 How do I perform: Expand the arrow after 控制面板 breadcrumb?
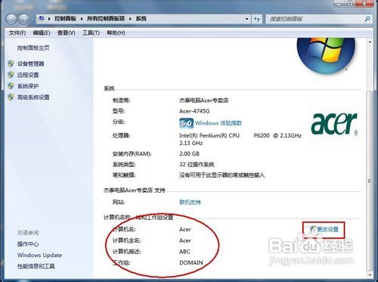(82, 19)
